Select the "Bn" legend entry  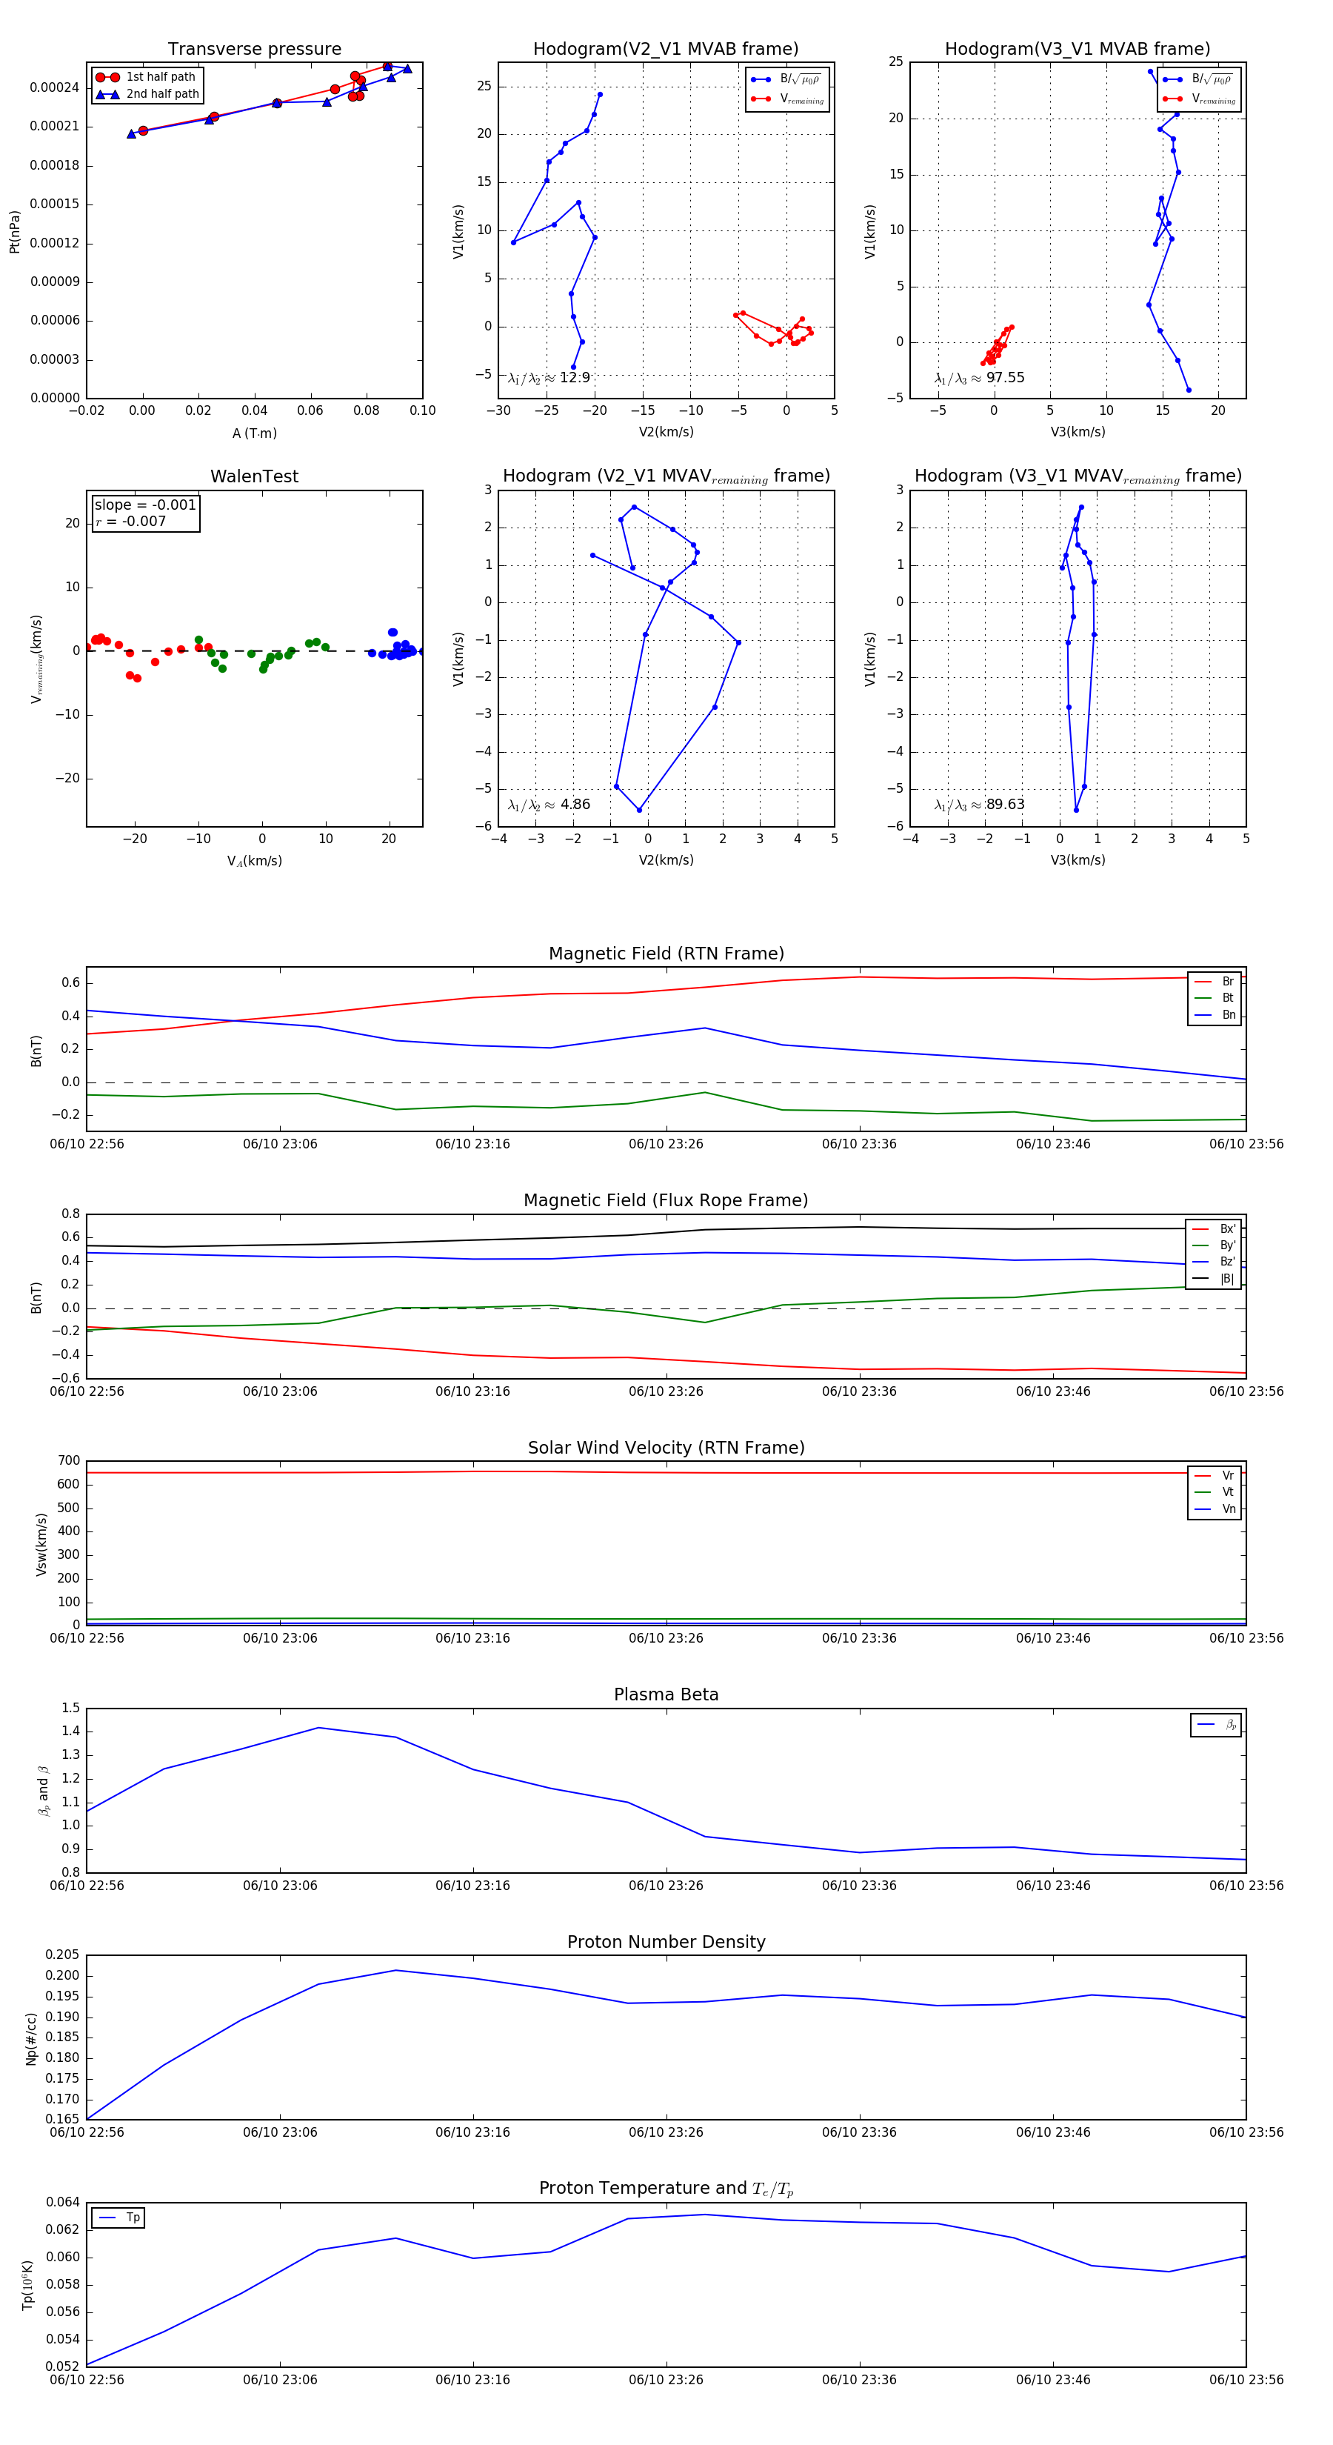pyautogui.click(x=1215, y=1014)
